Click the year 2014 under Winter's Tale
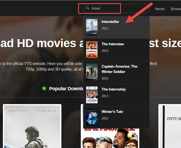Viewport: 181px width, 148px height. [x=105, y=118]
